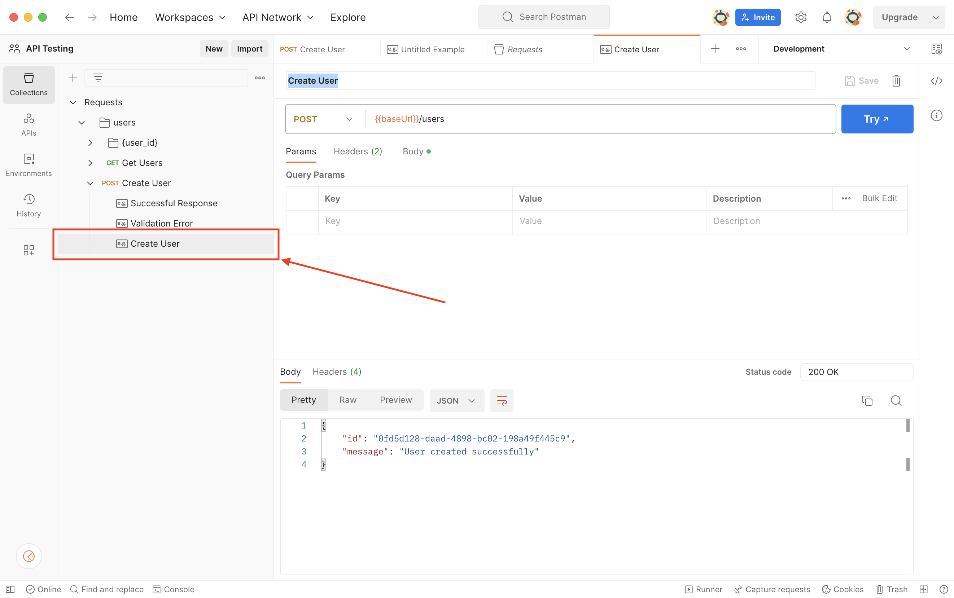Image resolution: width=954 pixels, height=598 pixels.
Task: Click the Beautify response icon
Action: (501, 400)
